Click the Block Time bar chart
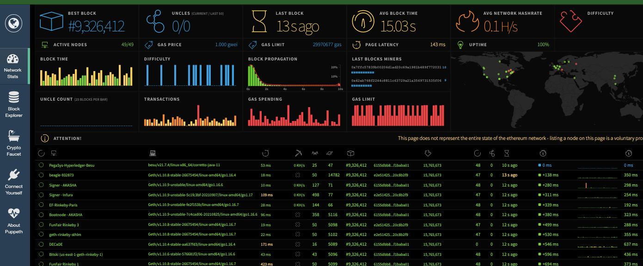This screenshot has width=643, height=266. click(x=86, y=75)
